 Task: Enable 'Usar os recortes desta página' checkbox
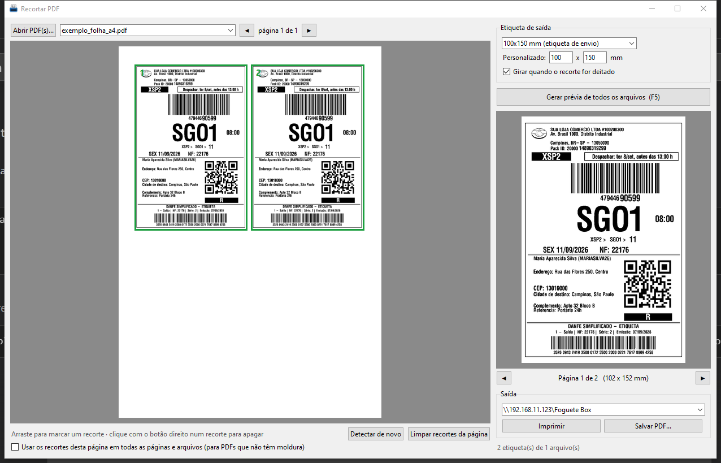(16, 447)
